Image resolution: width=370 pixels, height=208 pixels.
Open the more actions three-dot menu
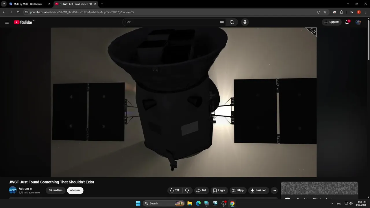click(274, 190)
